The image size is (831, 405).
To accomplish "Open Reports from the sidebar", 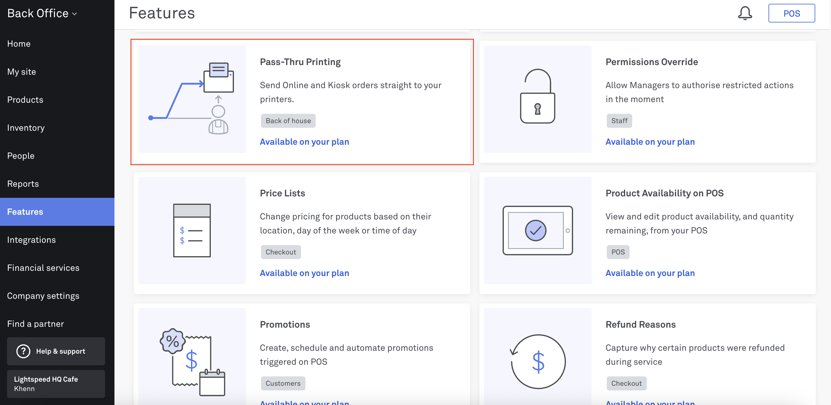I will click(x=57, y=184).
